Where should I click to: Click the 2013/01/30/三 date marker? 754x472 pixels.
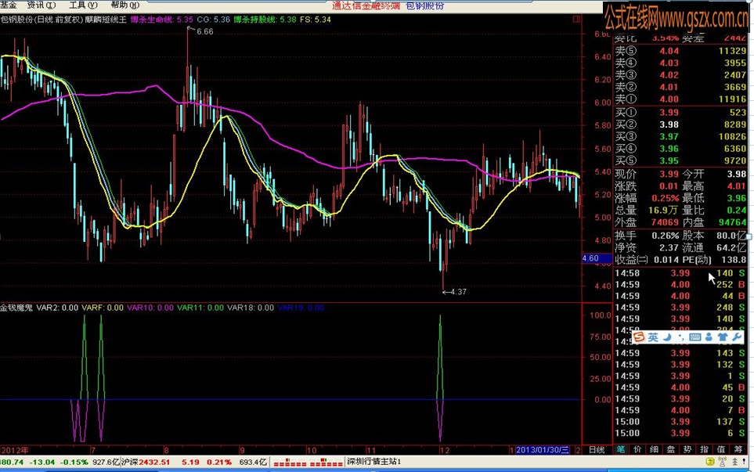tap(543, 450)
